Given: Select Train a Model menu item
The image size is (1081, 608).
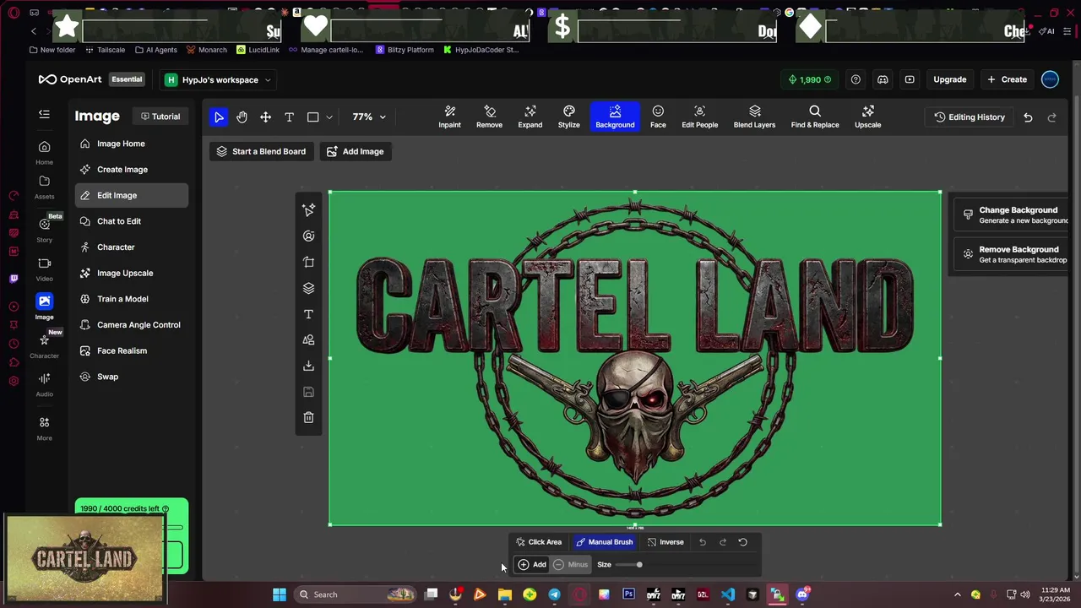Looking at the screenshot, I should click(132, 299).
